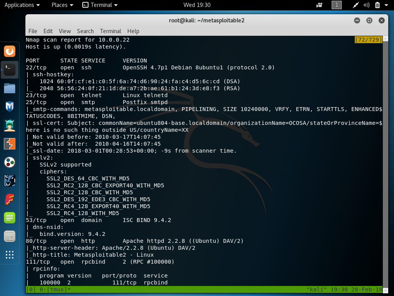The width and height of the screenshot is (394, 296).
Task: Launch Firefox from the dock
Action: [x=9, y=50]
